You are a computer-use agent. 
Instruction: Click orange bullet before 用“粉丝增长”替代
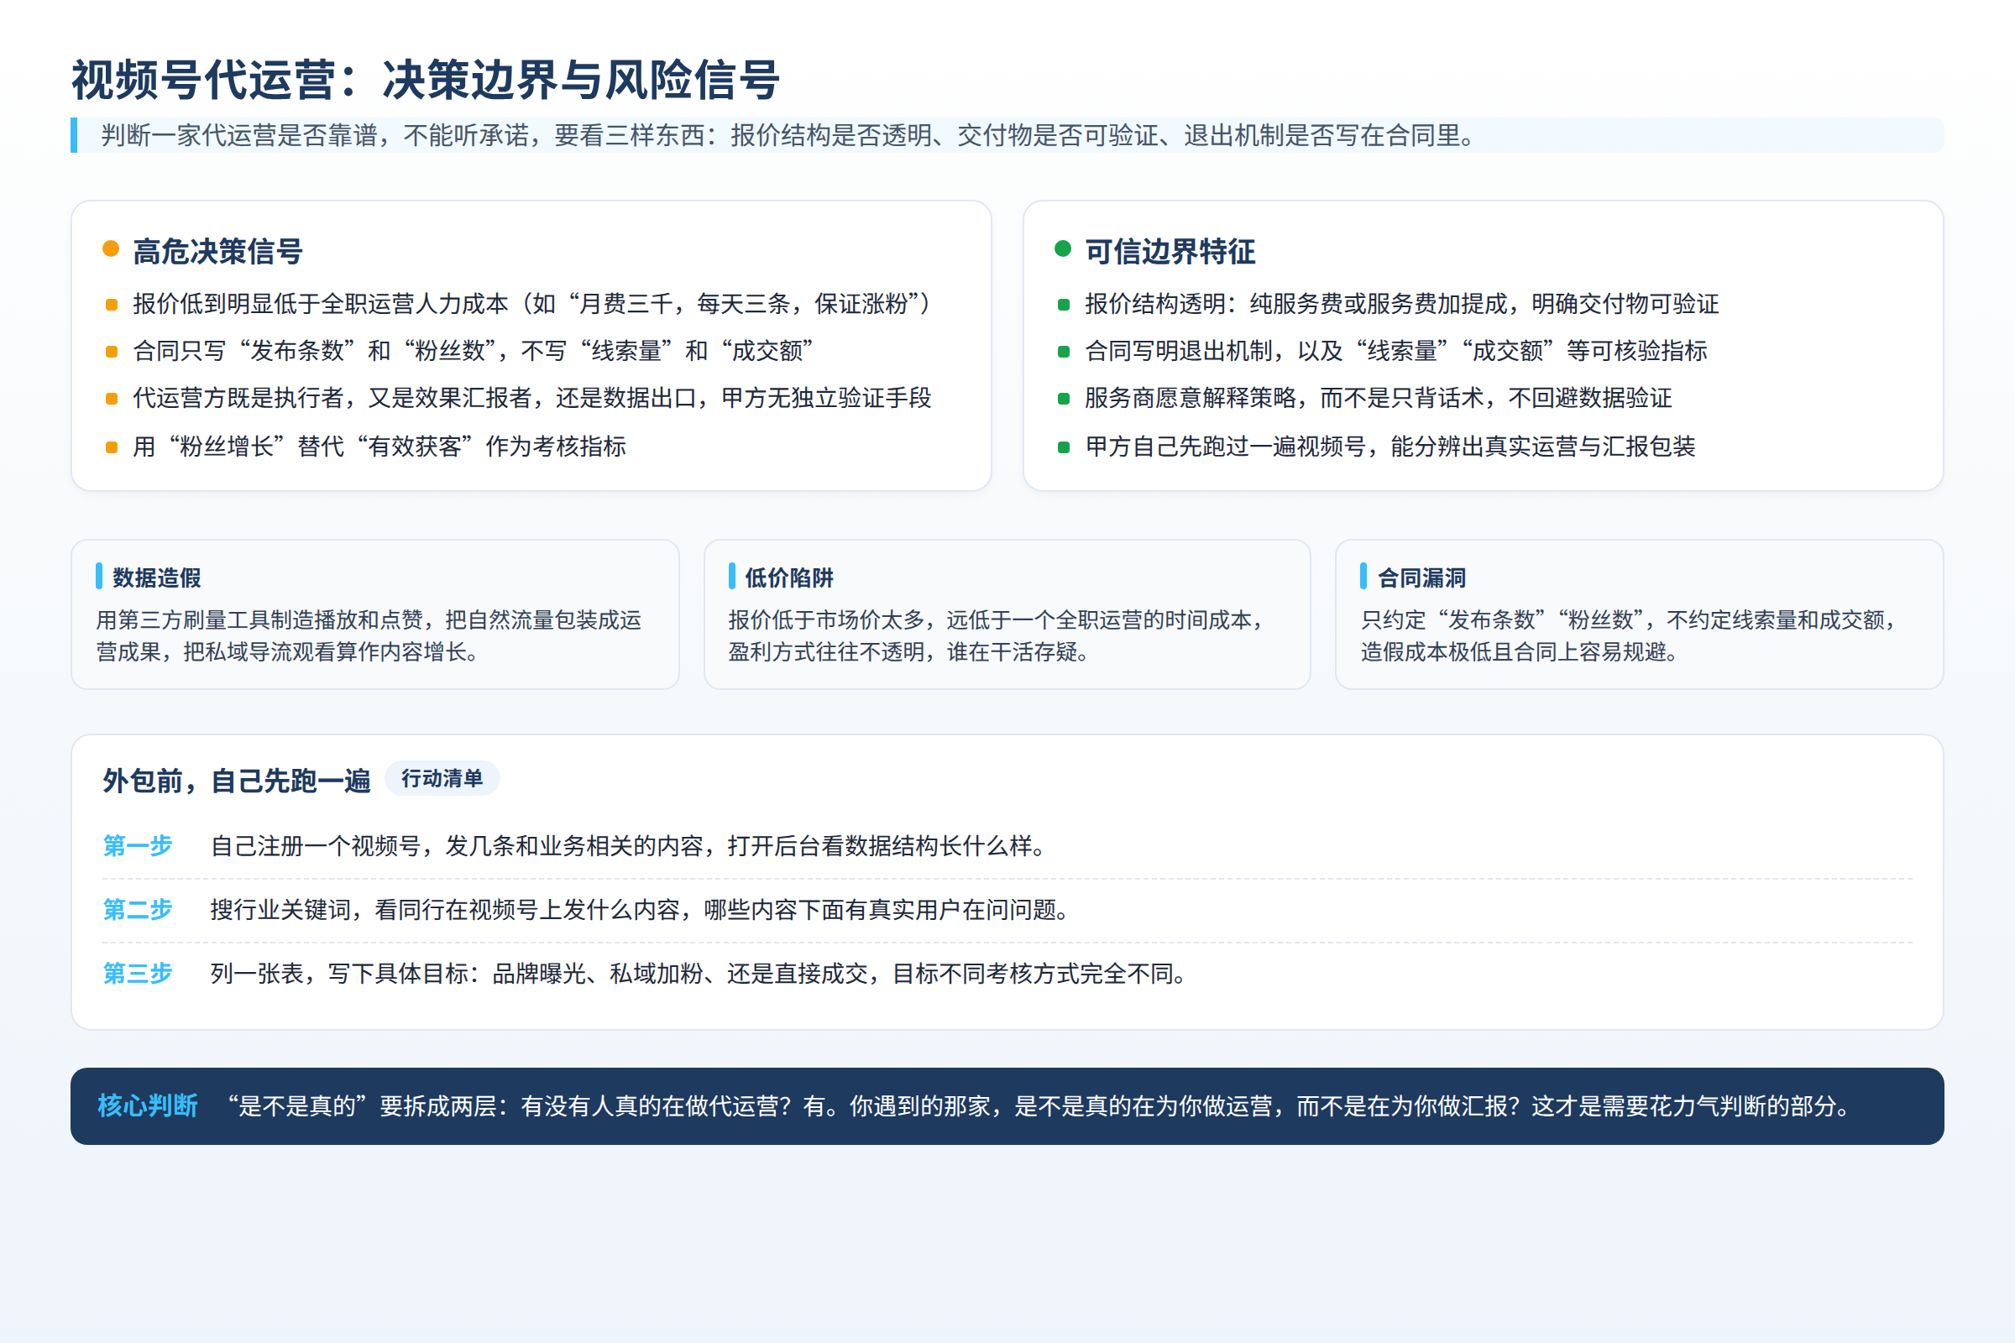click(x=112, y=447)
